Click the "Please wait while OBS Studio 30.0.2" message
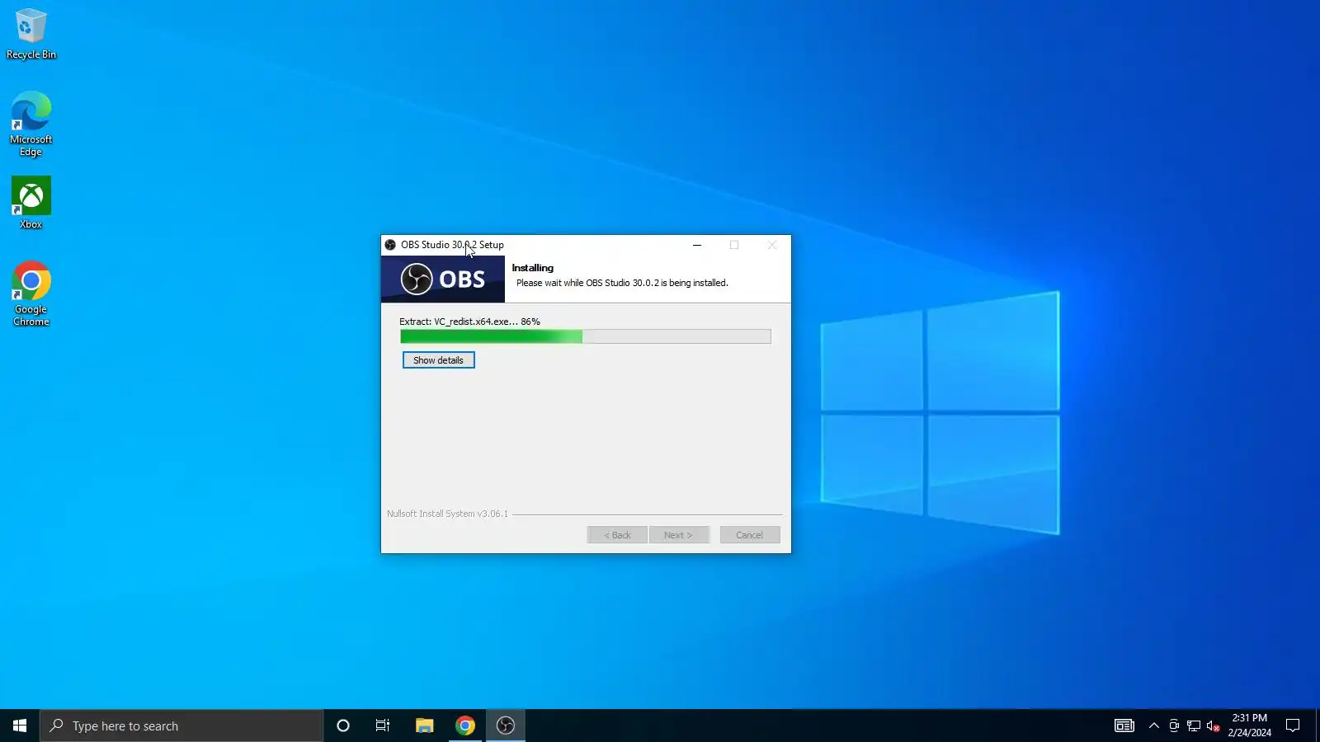This screenshot has width=1320, height=742. pyautogui.click(x=622, y=283)
